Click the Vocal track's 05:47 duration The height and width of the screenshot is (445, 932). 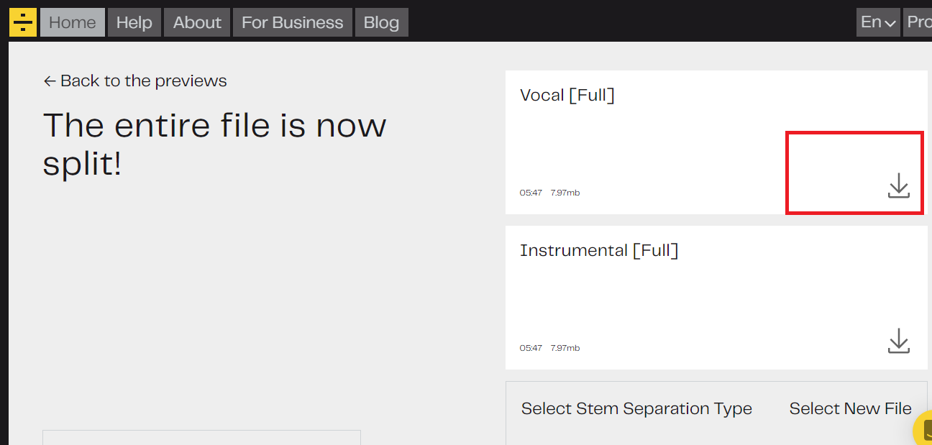[x=531, y=193]
